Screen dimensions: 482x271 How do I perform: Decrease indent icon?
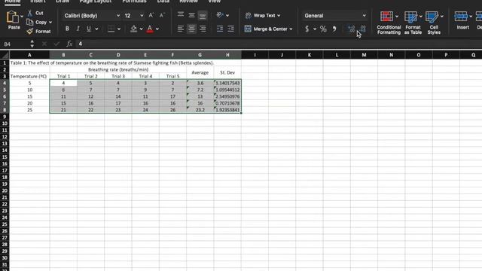click(219, 29)
